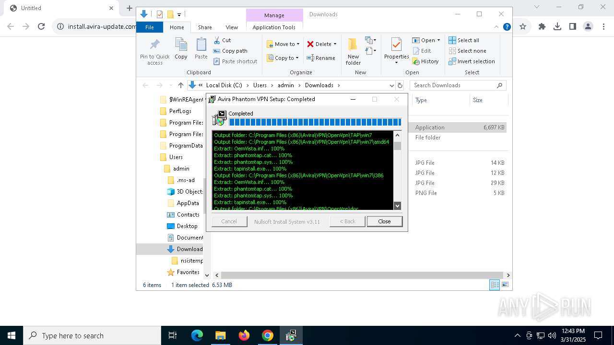This screenshot has width=614, height=345.
Task: Select Contacts in the navigation tree
Action: [188, 215]
